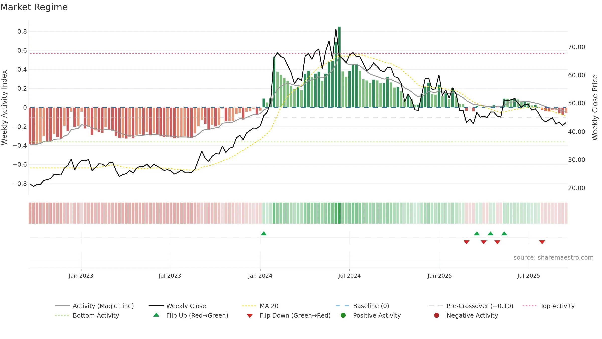Screen dimensions: 602x339
Task: Click the green Flip Up triangle in legend
Action: (x=156, y=315)
